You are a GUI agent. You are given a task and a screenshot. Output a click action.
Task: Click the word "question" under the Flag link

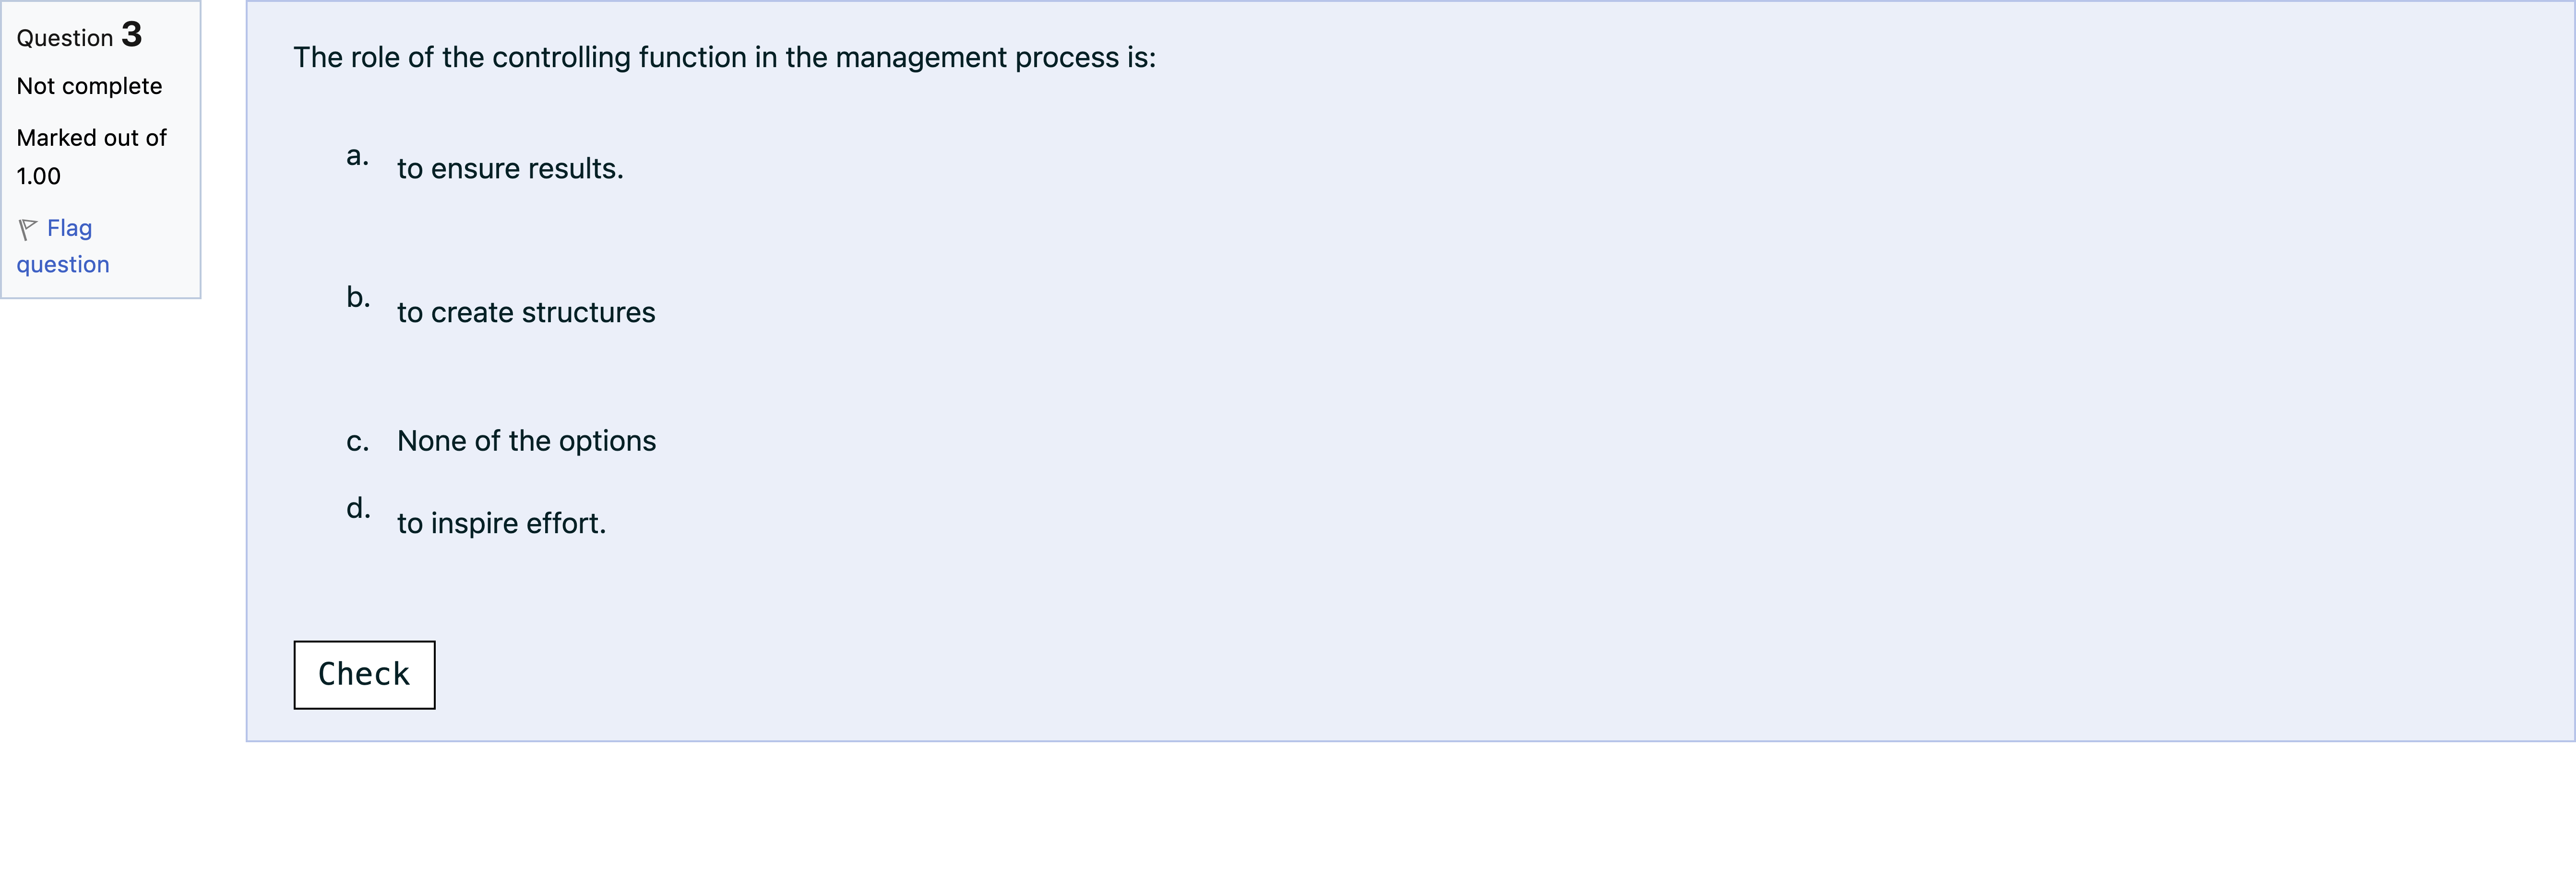[x=63, y=265]
